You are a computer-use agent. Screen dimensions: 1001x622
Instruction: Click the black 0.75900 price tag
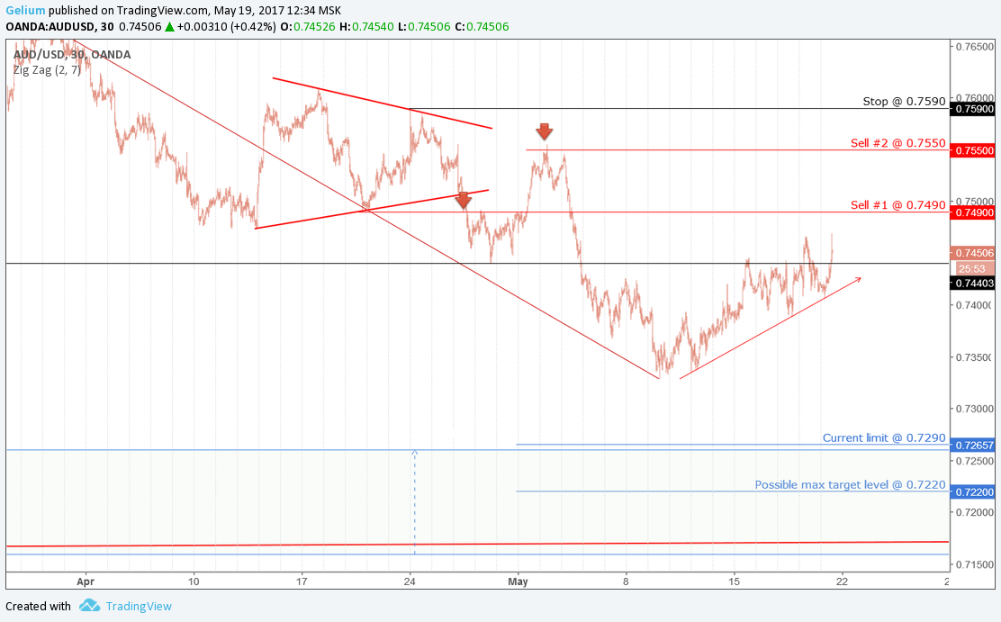[973, 109]
